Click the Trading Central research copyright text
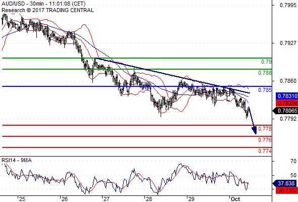The image size is (298, 202). pyautogui.click(x=47, y=10)
